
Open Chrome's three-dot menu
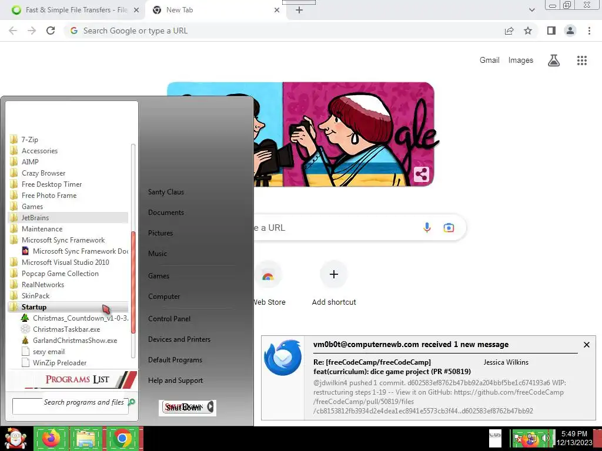pos(589,31)
